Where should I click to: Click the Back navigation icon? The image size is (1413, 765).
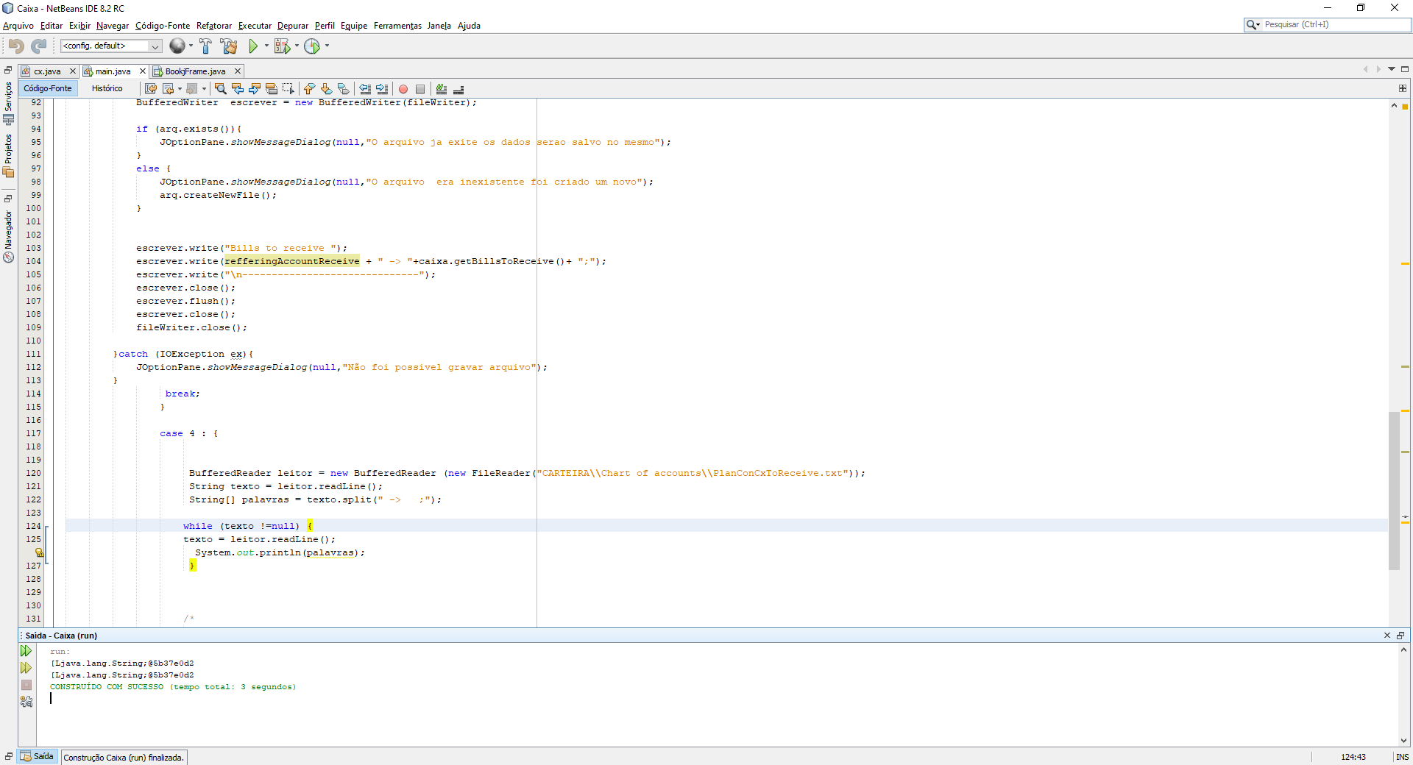(x=169, y=89)
